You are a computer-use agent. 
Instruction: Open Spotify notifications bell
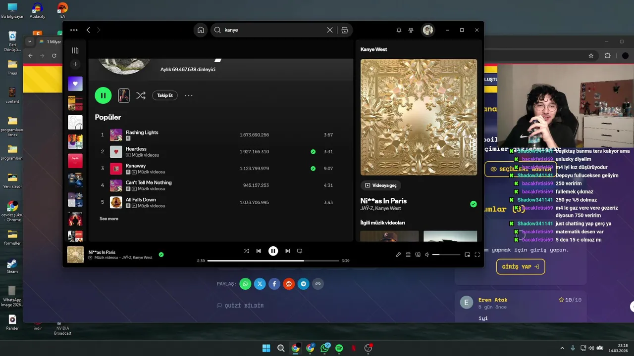399,30
